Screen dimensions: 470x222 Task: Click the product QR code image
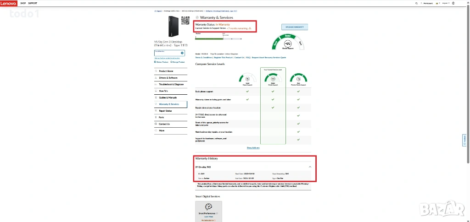click(x=185, y=21)
